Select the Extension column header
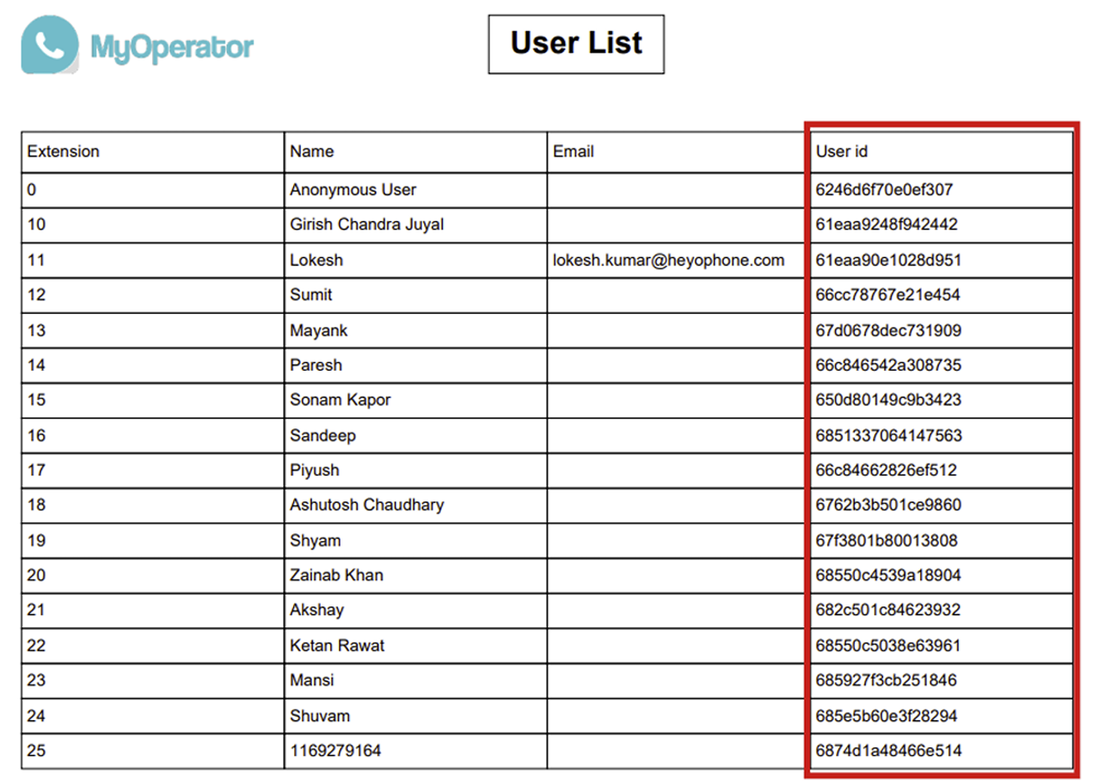This screenshot has width=1117, height=781. [63, 151]
